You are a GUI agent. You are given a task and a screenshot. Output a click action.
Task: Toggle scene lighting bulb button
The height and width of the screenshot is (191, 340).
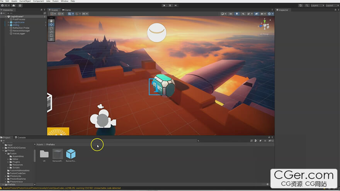(x=236, y=14)
